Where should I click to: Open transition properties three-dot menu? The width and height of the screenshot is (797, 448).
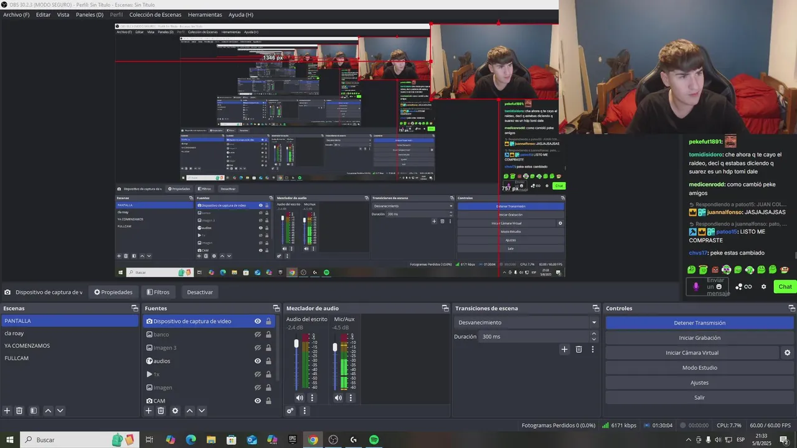point(592,349)
